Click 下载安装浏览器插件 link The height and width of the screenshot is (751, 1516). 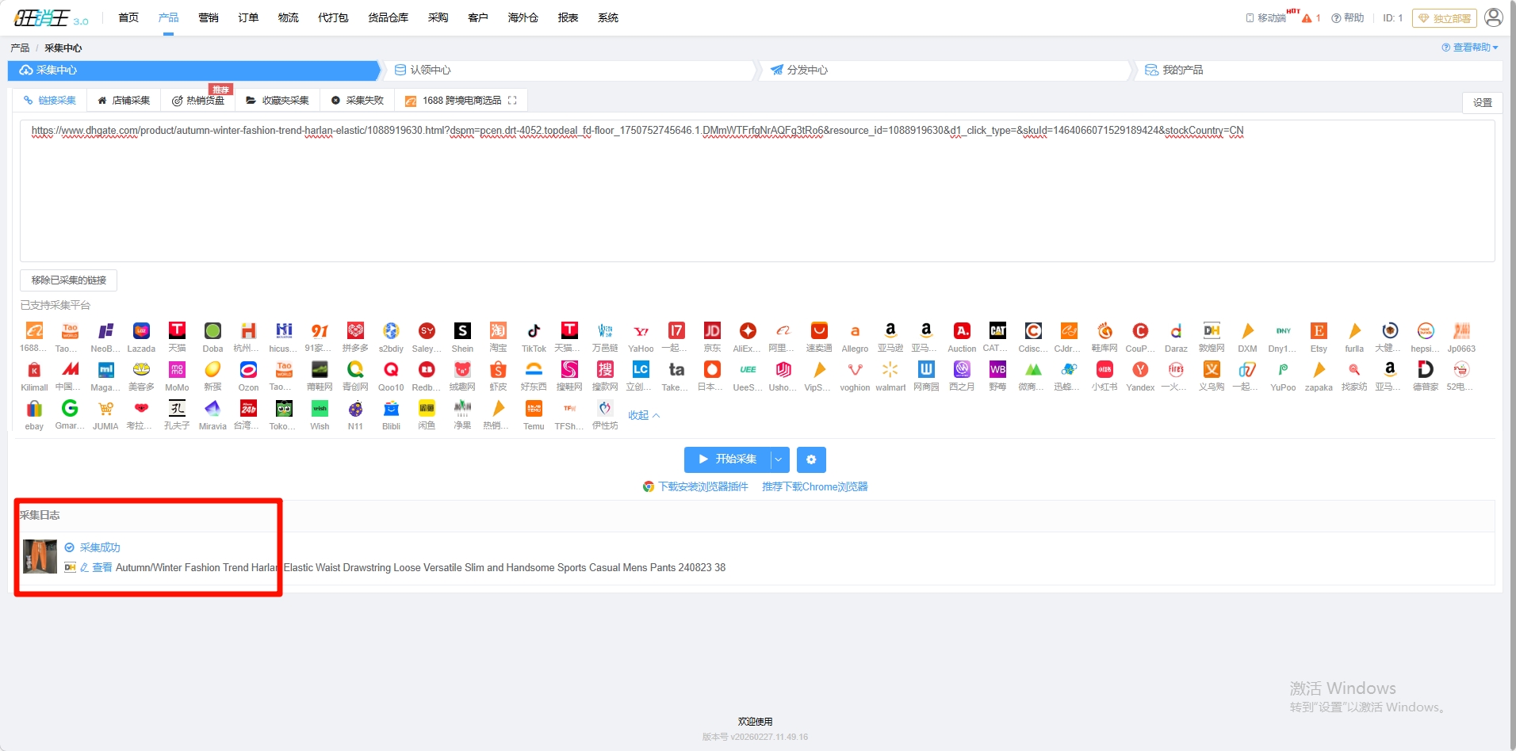(x=702, y=486)
